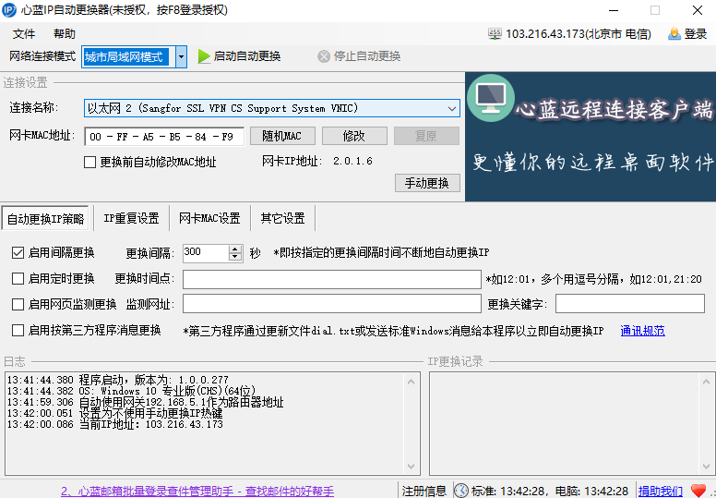Click IP更换记录 scroll up arrow
This screenshot has width=716, height=498.
coord(706,382)
